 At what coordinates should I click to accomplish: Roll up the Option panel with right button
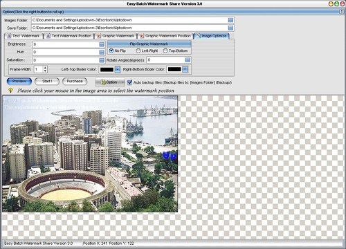click(342, 12)
